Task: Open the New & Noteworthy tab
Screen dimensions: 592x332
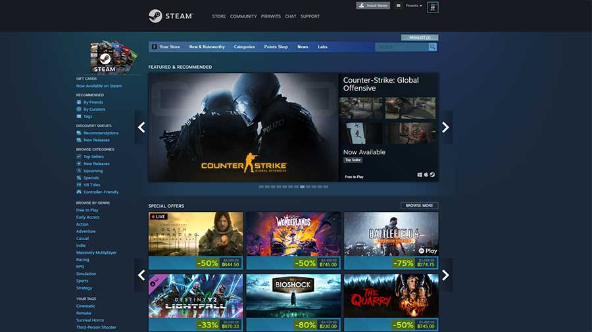Action: (207, 47)
